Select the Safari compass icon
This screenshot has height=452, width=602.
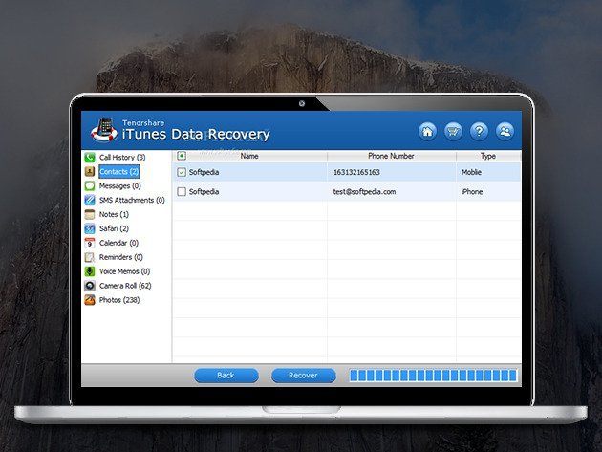(x=90, y=228)
